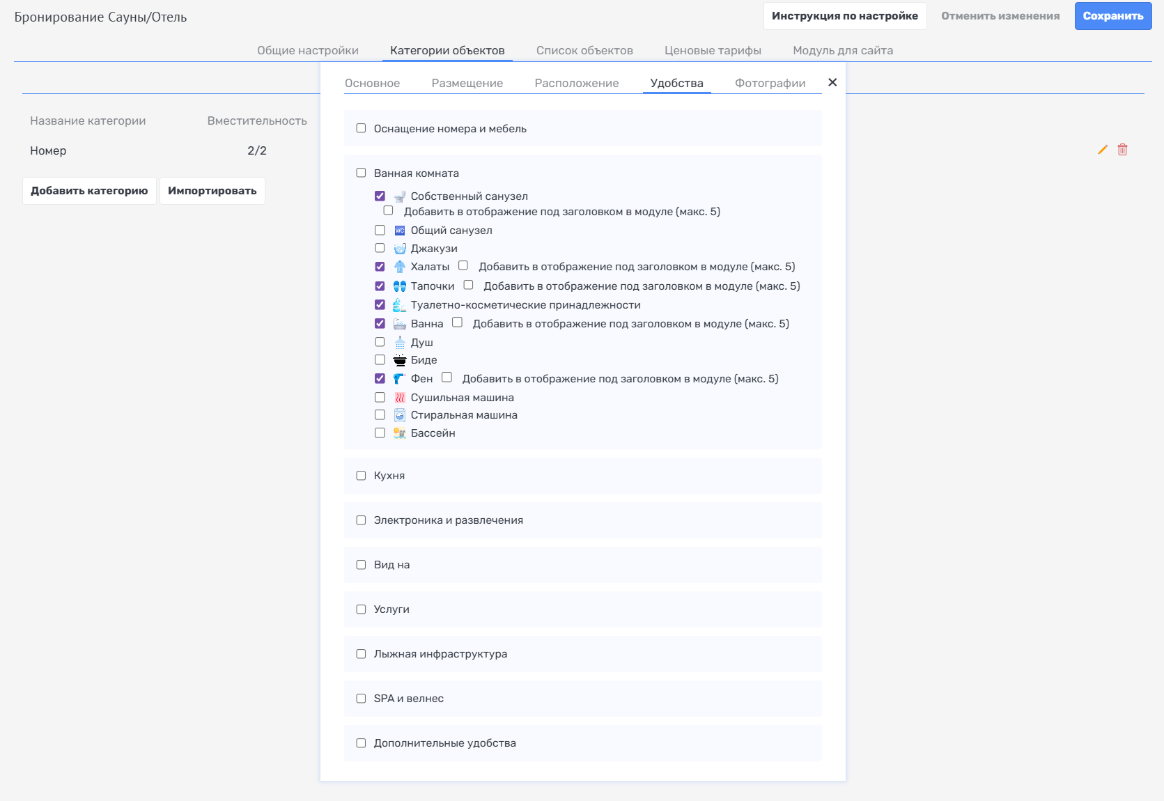Uncheck the Ванна amenity checkbox
This screenshot has width=1164, height=801.
point(380,323)
